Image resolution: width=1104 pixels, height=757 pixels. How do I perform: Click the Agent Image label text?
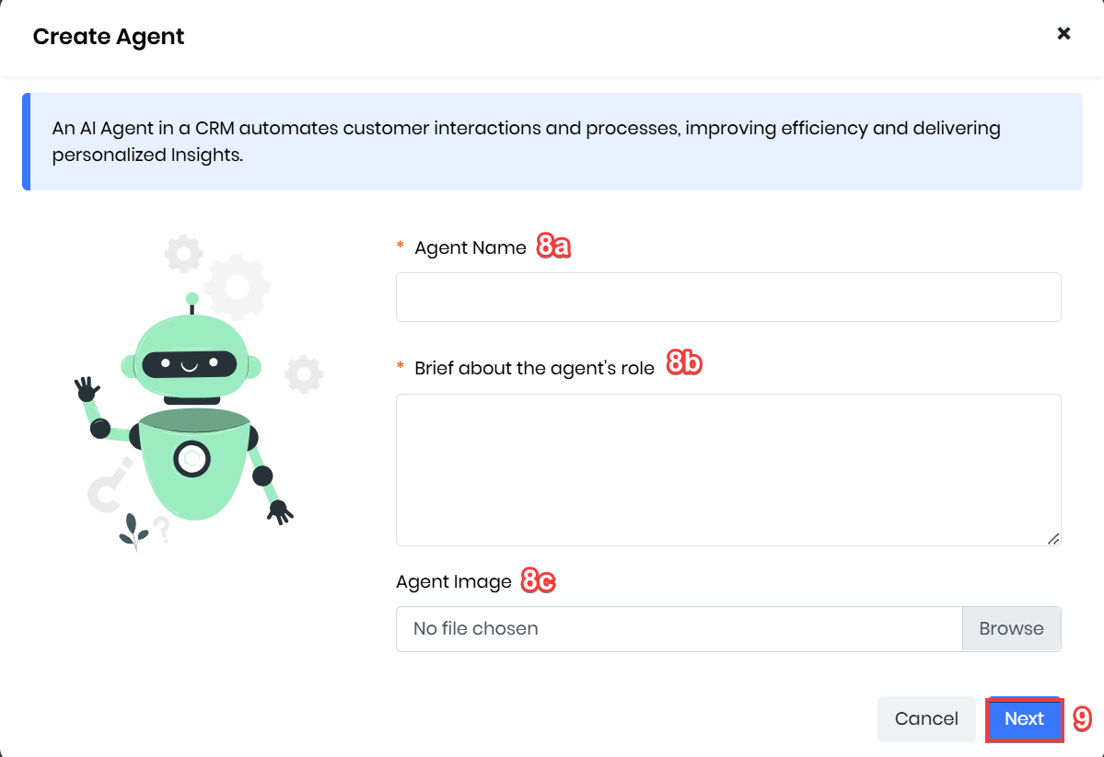453,582
